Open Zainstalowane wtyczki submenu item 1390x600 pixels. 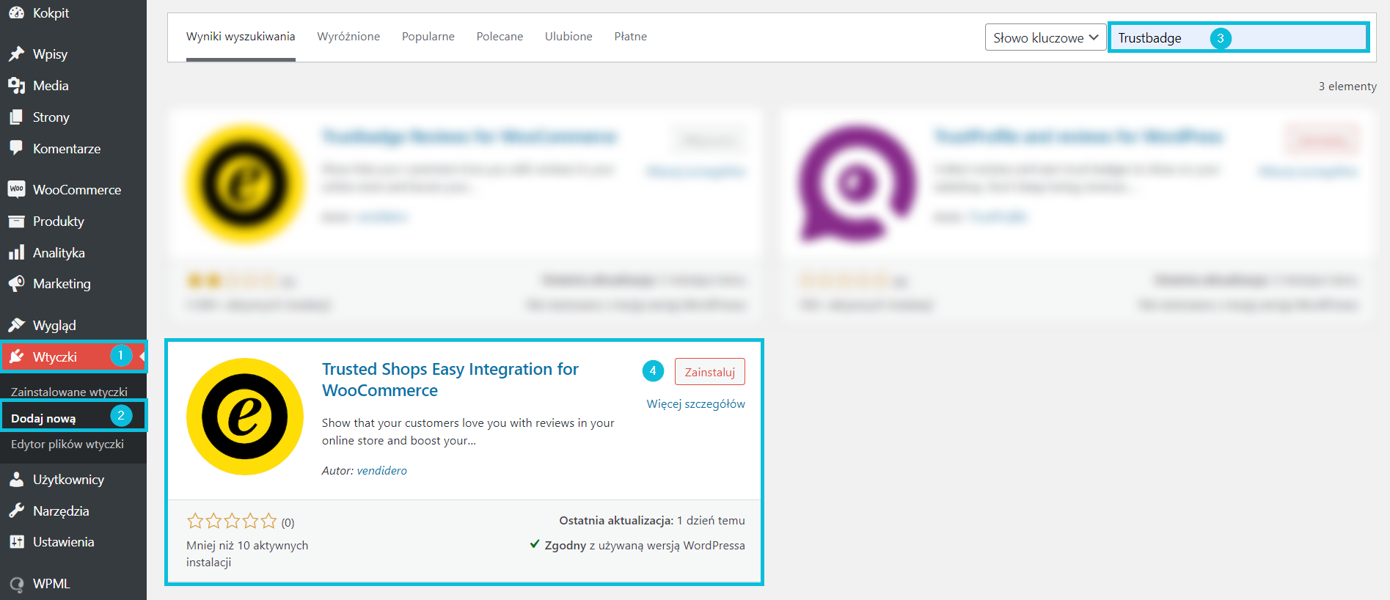pos(69,392)
